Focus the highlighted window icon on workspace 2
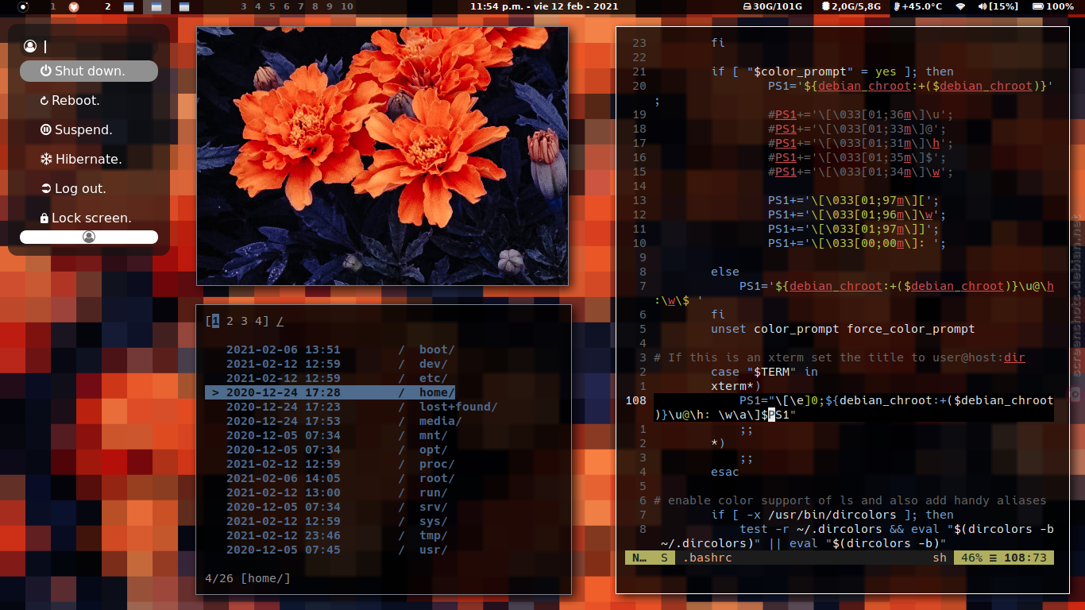 click(x=156, y=6)
